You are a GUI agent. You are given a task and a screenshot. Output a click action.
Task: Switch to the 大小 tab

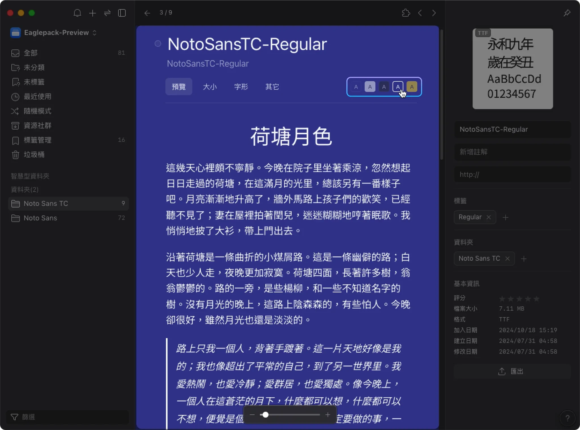point(210,86)
